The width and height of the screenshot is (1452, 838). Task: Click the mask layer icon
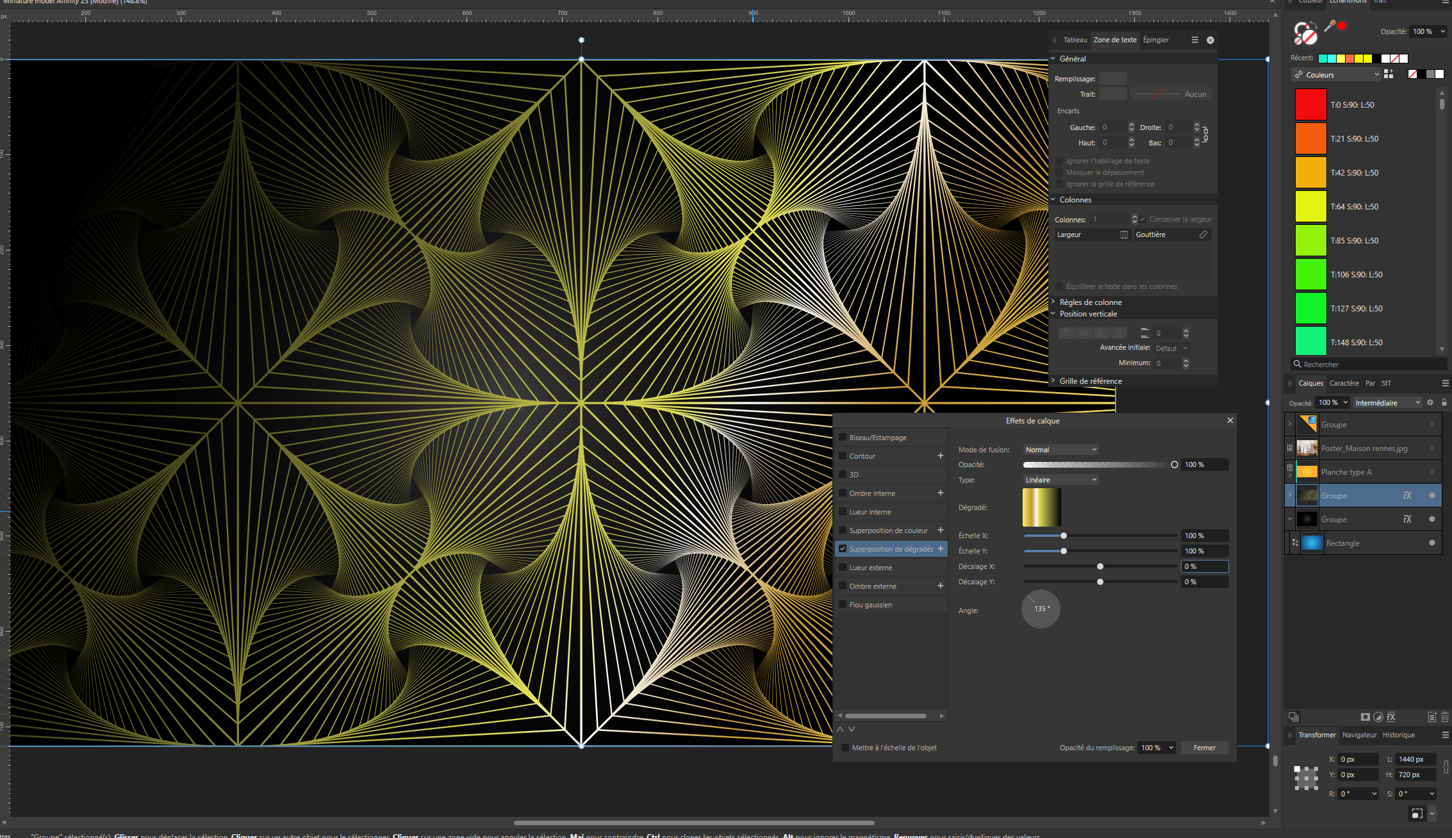[x=1365, y=717]
